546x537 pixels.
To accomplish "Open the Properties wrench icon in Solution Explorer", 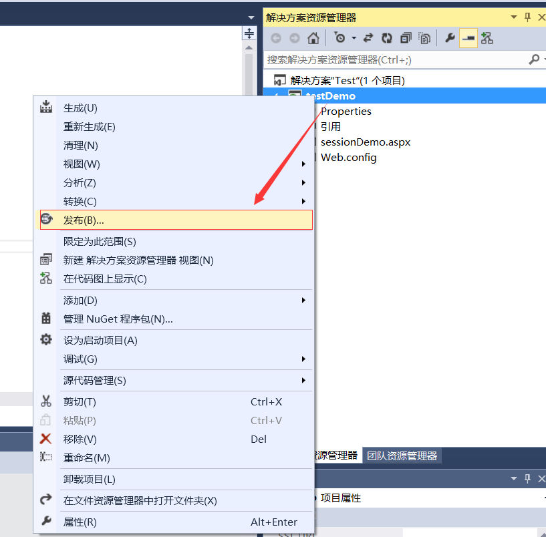I will click(450, 38).
